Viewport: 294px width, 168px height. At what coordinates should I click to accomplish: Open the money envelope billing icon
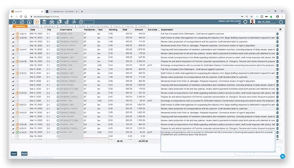click(52, 22)
